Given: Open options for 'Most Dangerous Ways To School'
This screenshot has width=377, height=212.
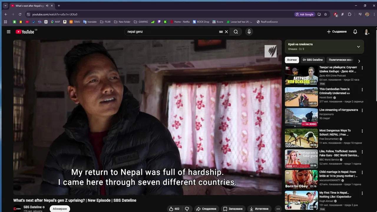Looking at the screenshot, I should coord(362,131).
